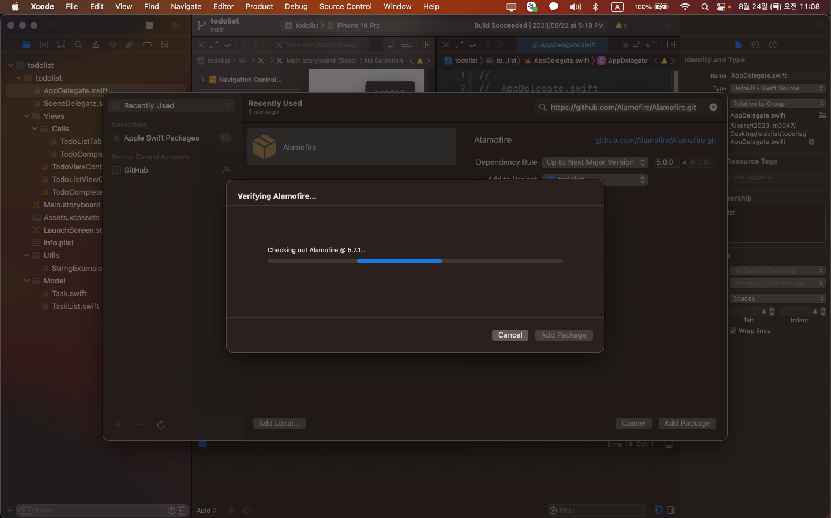Click Add Package in package browser sheet
This screenshot has height=518, width=831.
click(687, 424)
